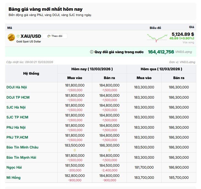Click DOJI Hà Nội today buy 181,800,000
The height and width of the screenshot is (189, 201).
click(75, 85)
